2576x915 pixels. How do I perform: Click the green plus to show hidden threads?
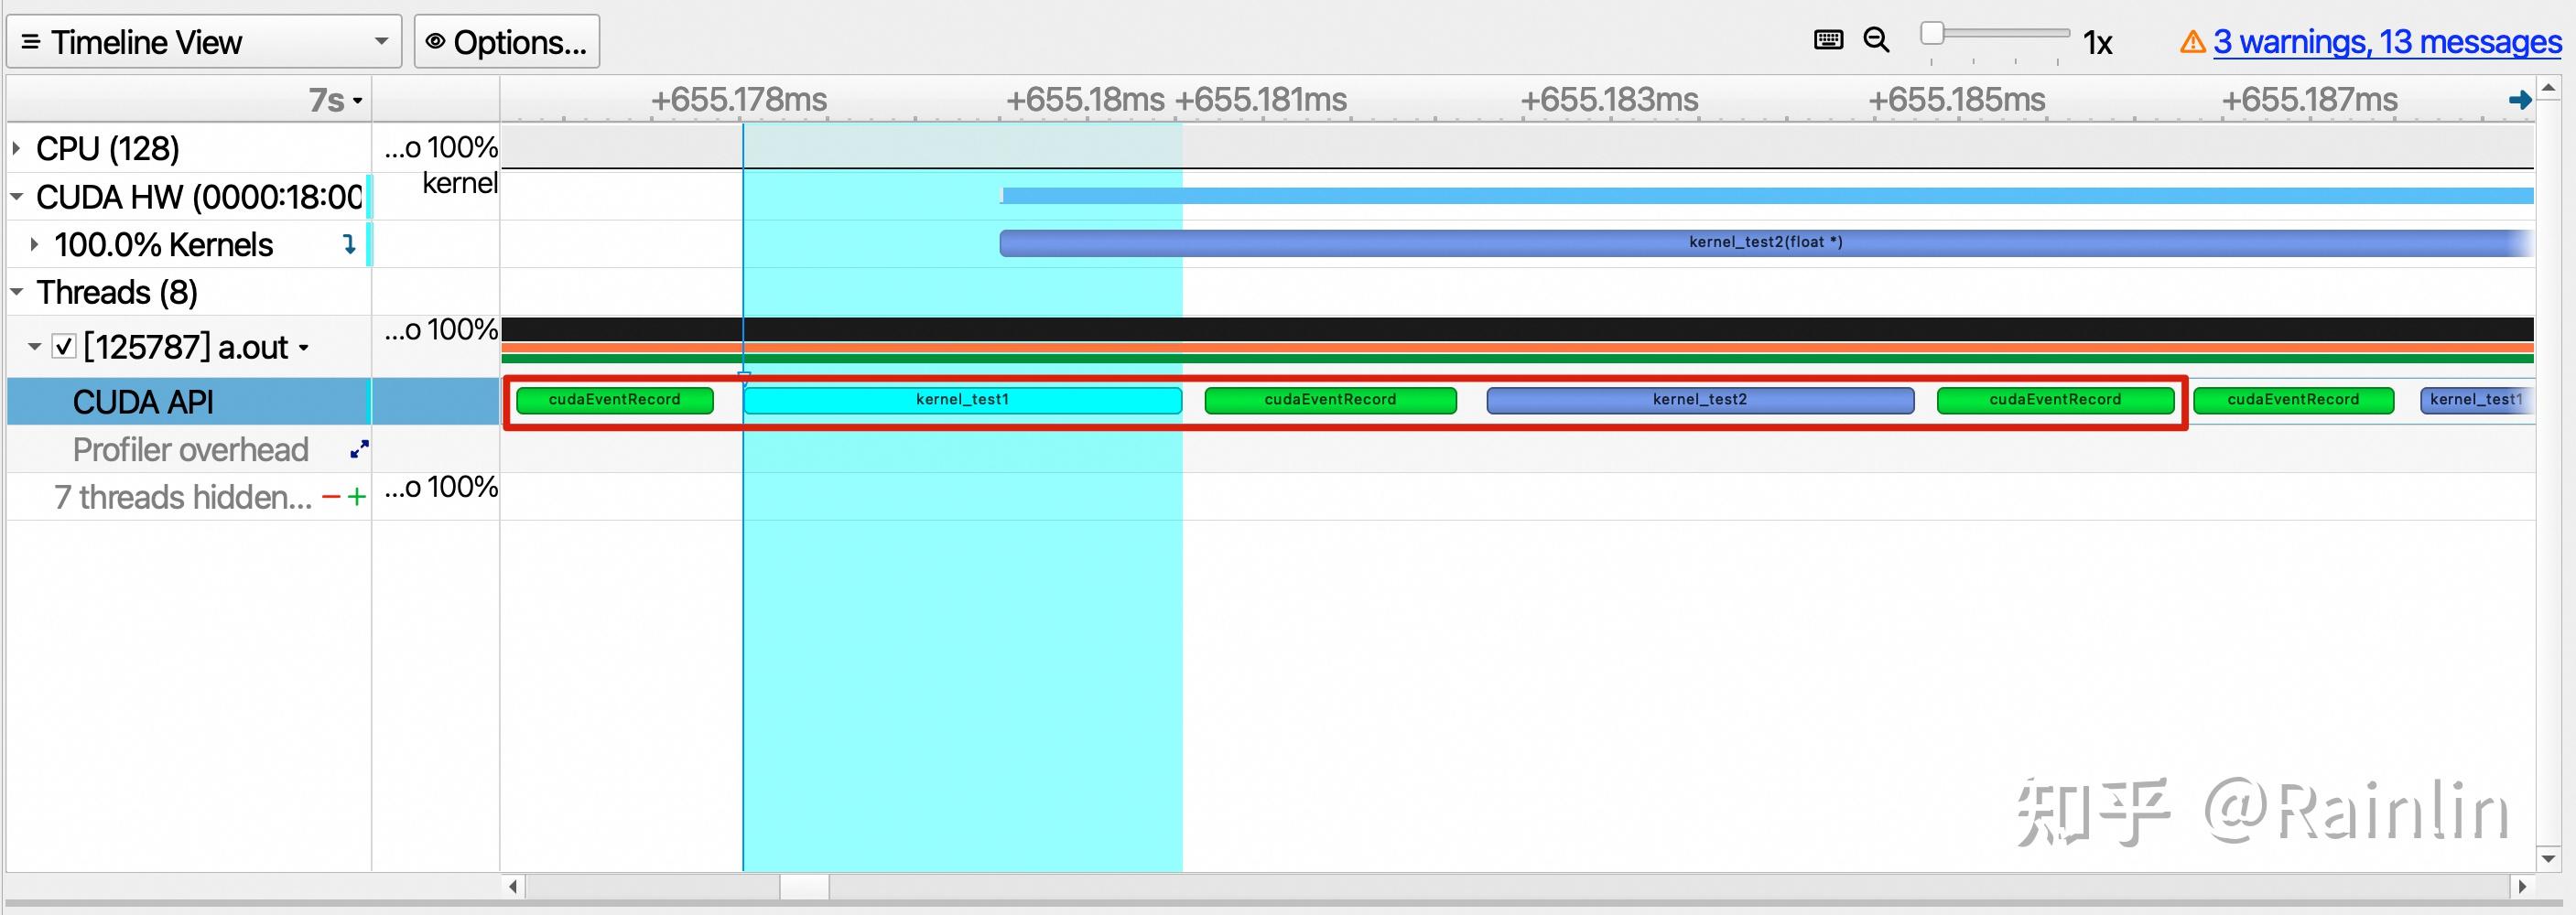[x=356, y=495]
